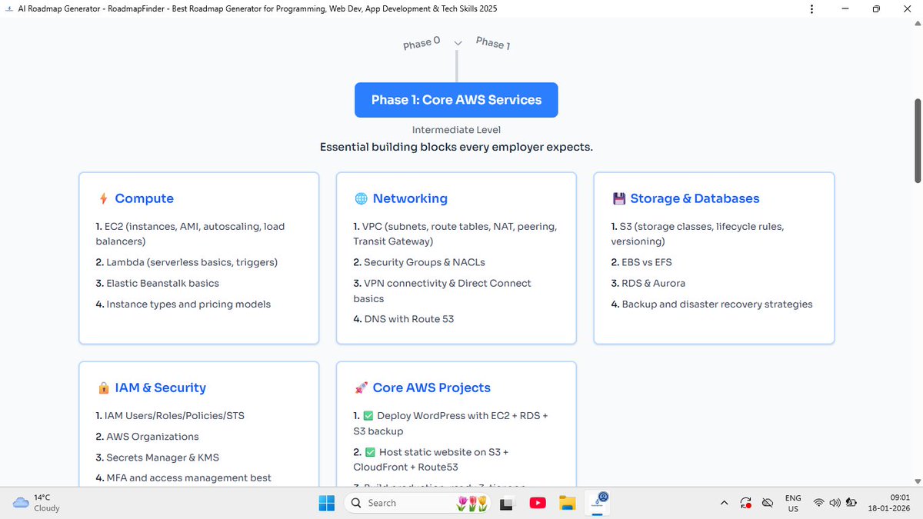The height and width of the screenshot is (519, 923).
Task: Open File Explorer from the taskbar
Action: pos(567,504)
